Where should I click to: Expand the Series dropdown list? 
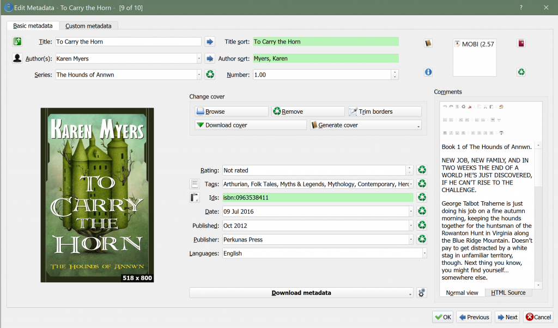198,75
